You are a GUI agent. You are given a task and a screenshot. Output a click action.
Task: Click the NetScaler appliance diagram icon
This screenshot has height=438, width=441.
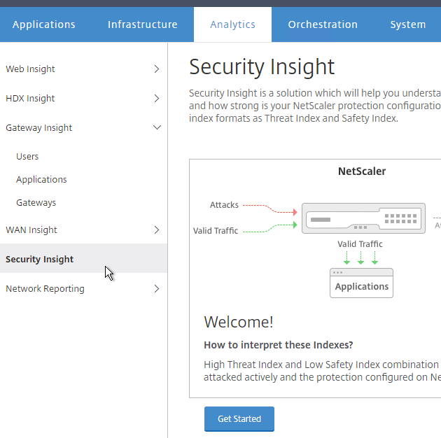coord(363,218)
